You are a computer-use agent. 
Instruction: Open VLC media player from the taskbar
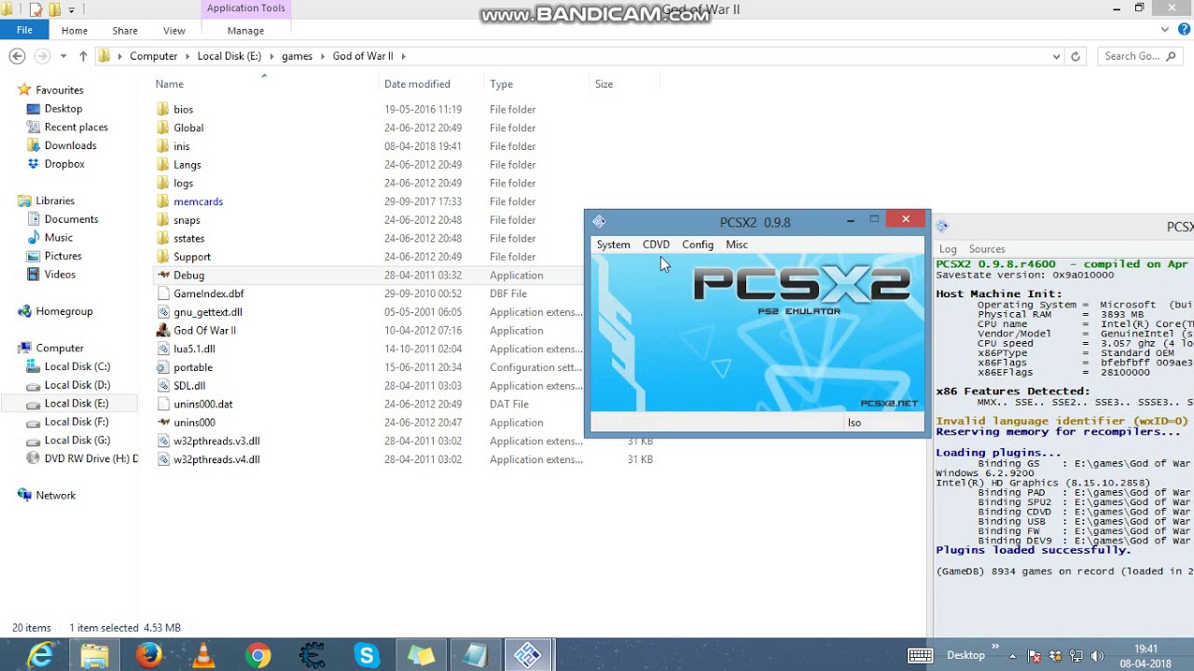[x=202, y=656]
